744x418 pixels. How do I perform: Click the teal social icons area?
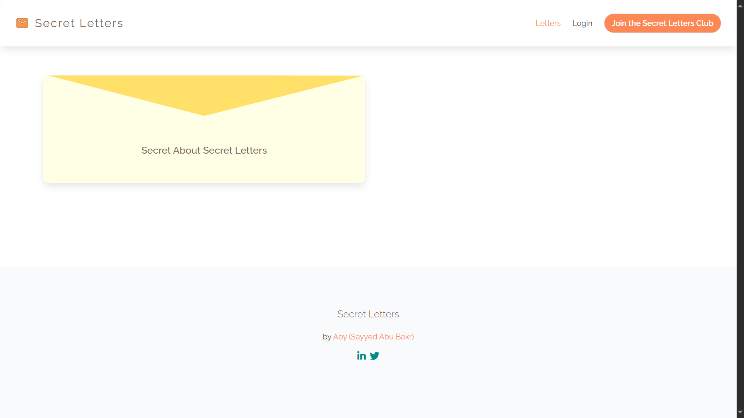[368, 355]
